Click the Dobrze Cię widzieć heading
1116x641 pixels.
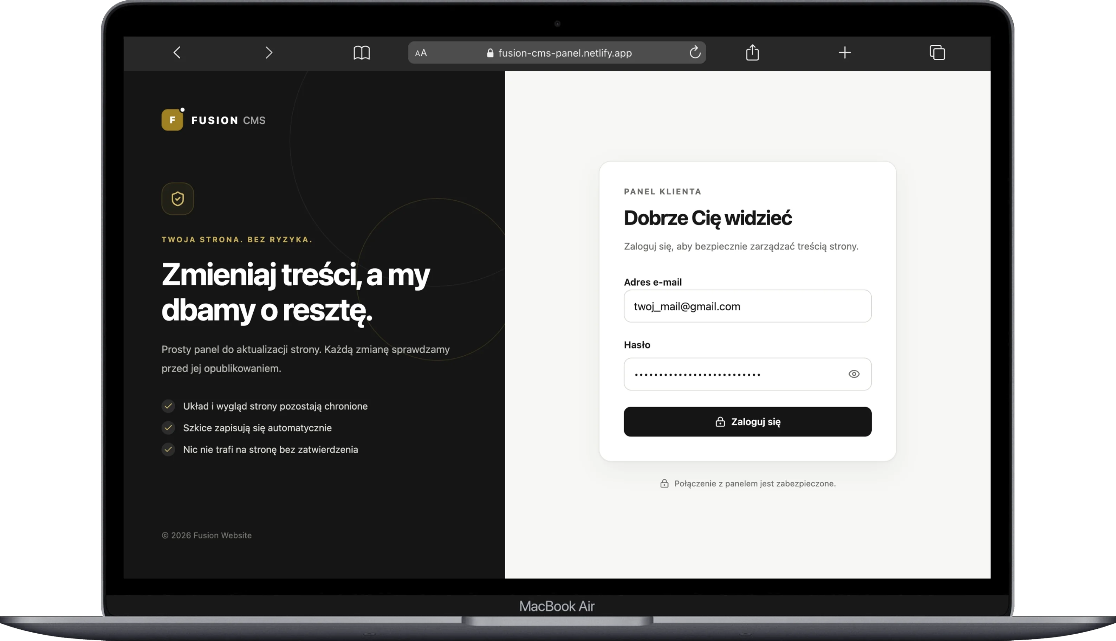(x=708, y=218)
